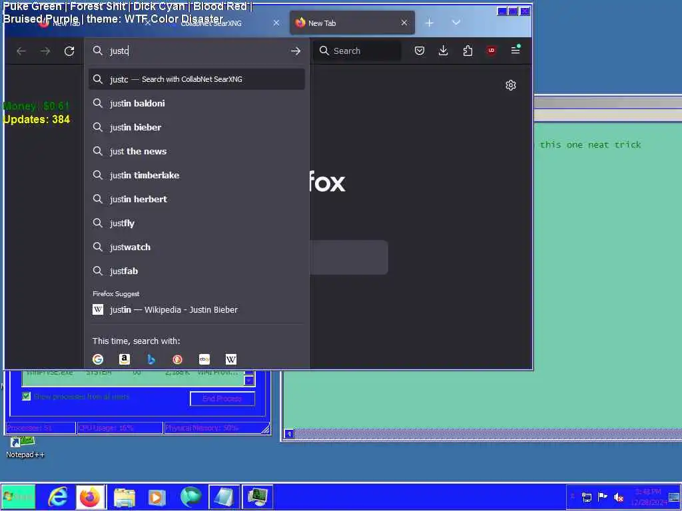Select the active New Tab tab
Viewport: 682px width, 511px height.
(352, 23)
